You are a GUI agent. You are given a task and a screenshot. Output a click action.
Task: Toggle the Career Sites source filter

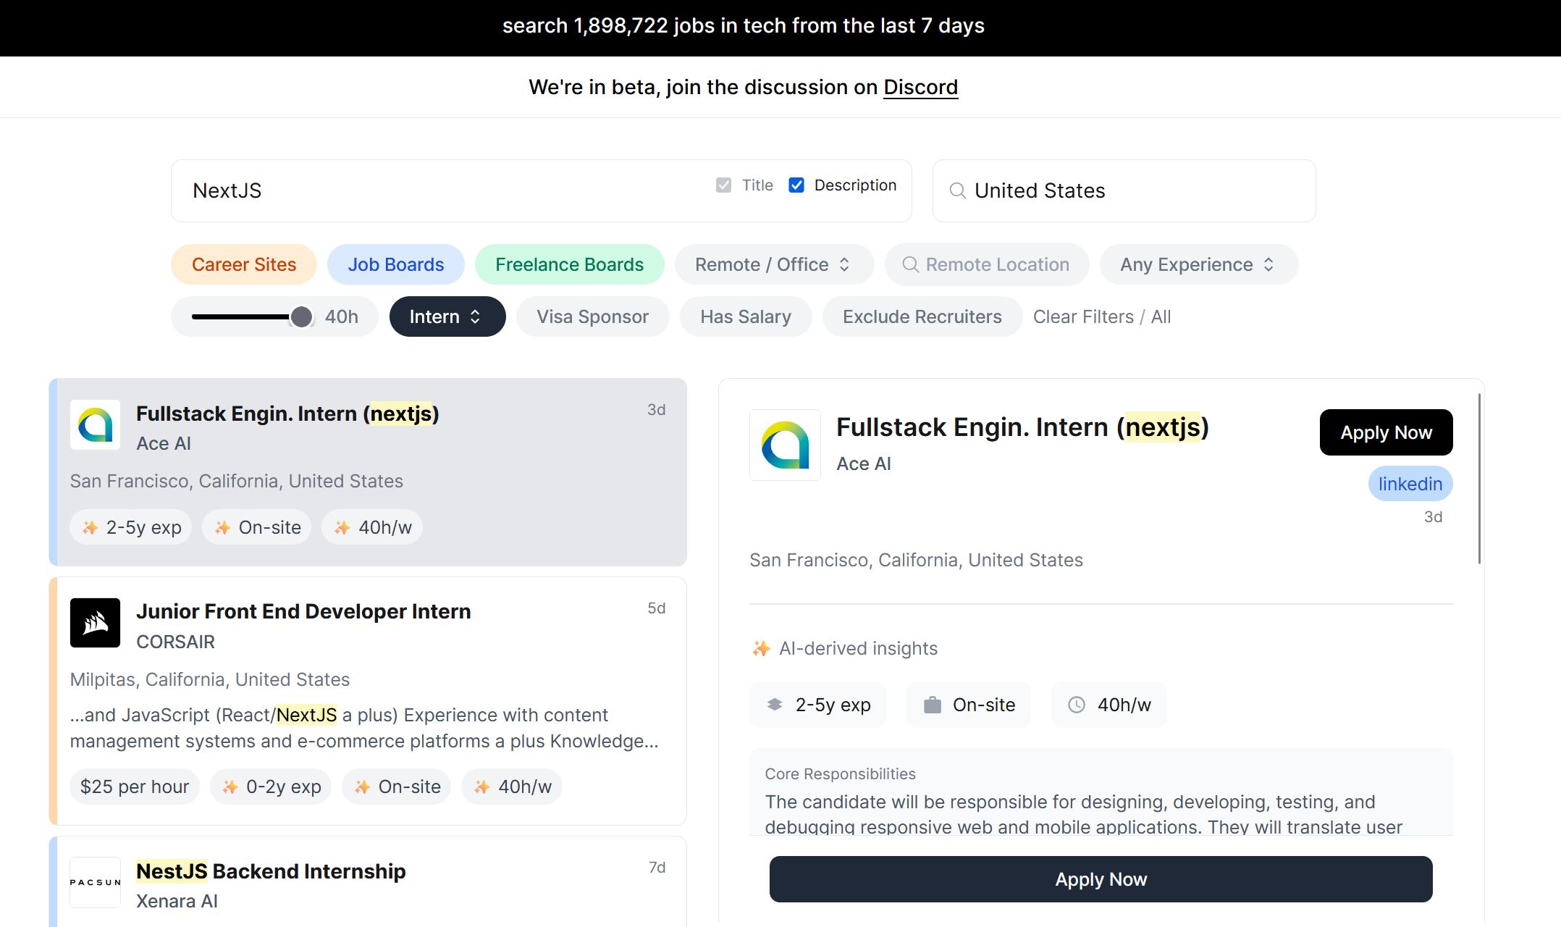pos(244,264)
